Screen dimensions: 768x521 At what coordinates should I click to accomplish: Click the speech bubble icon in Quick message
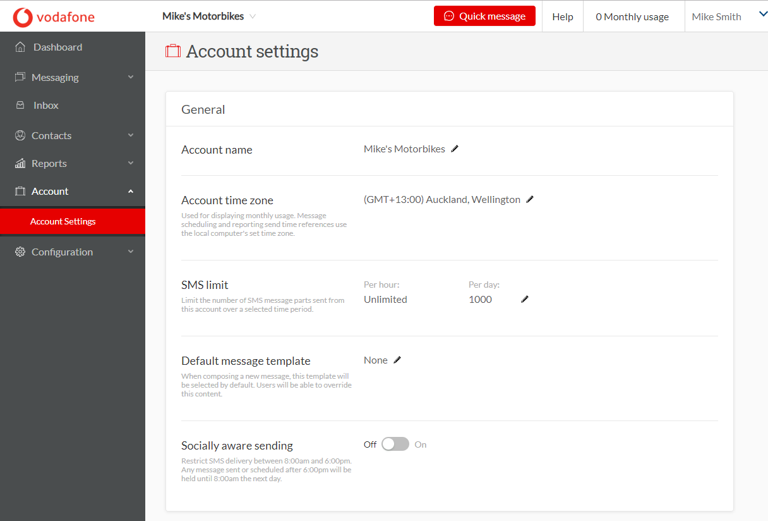point(449,16)
